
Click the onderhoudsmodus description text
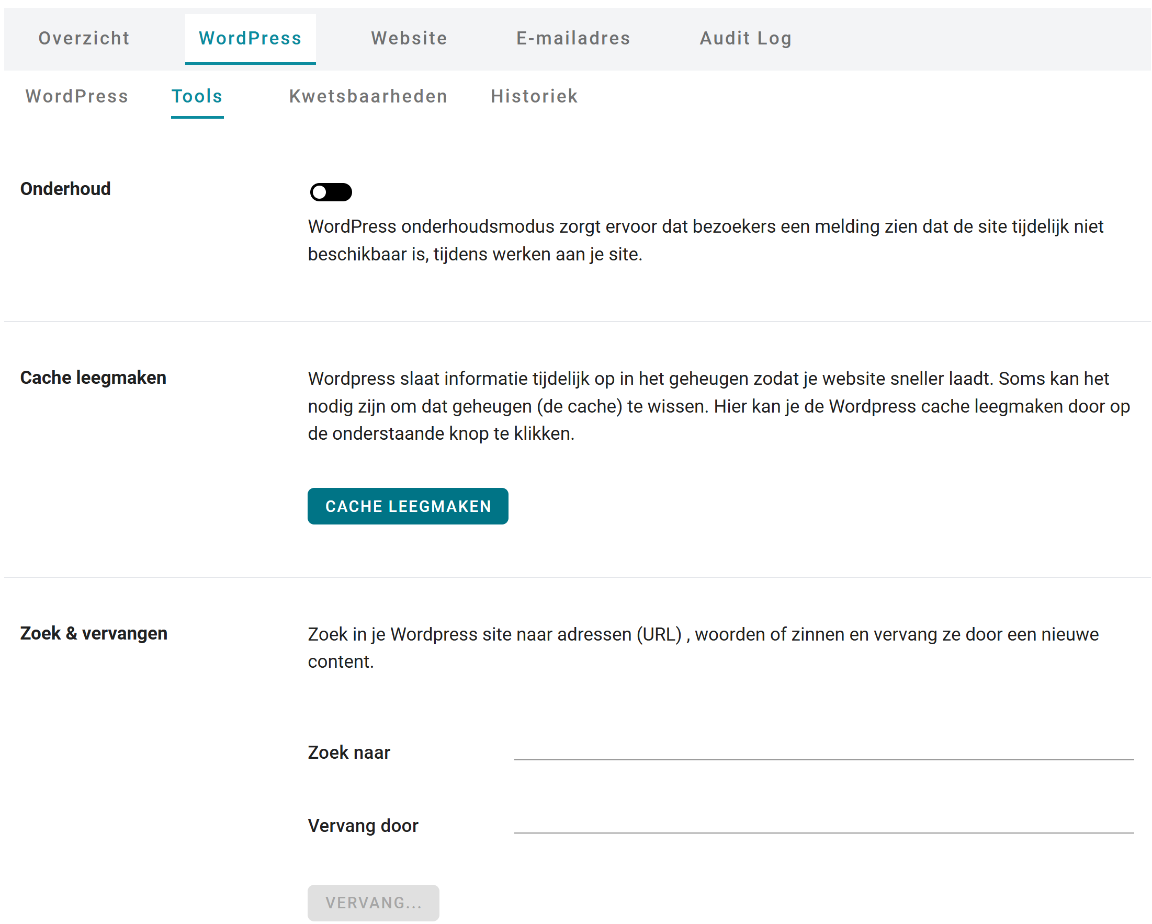coord(705,241)
